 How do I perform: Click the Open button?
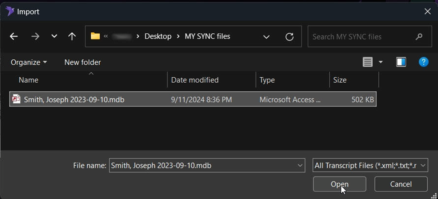pyautogui.click(x=339, y=184)
